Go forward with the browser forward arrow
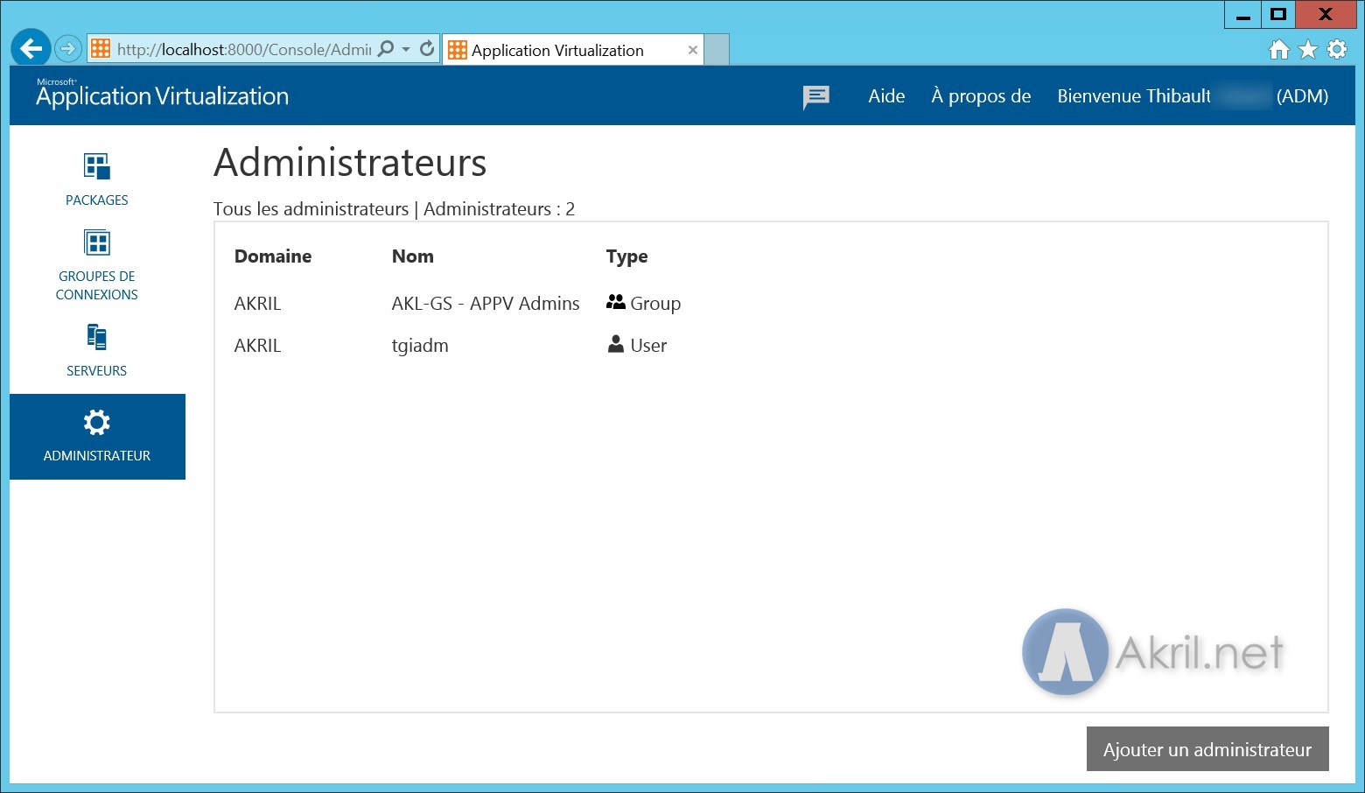The width and height of the screenshot is (1365, 793). point(68,49)
